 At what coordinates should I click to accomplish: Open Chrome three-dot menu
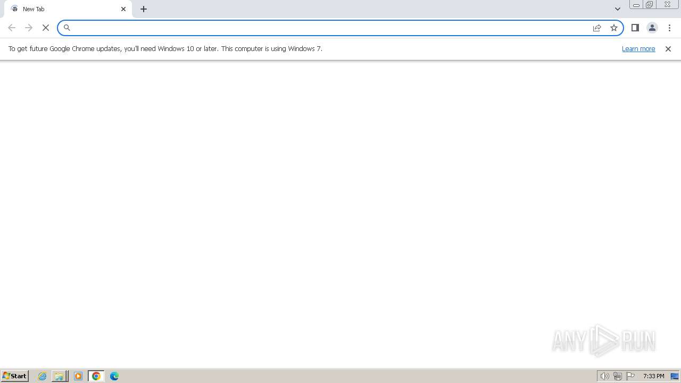[670, 28]
